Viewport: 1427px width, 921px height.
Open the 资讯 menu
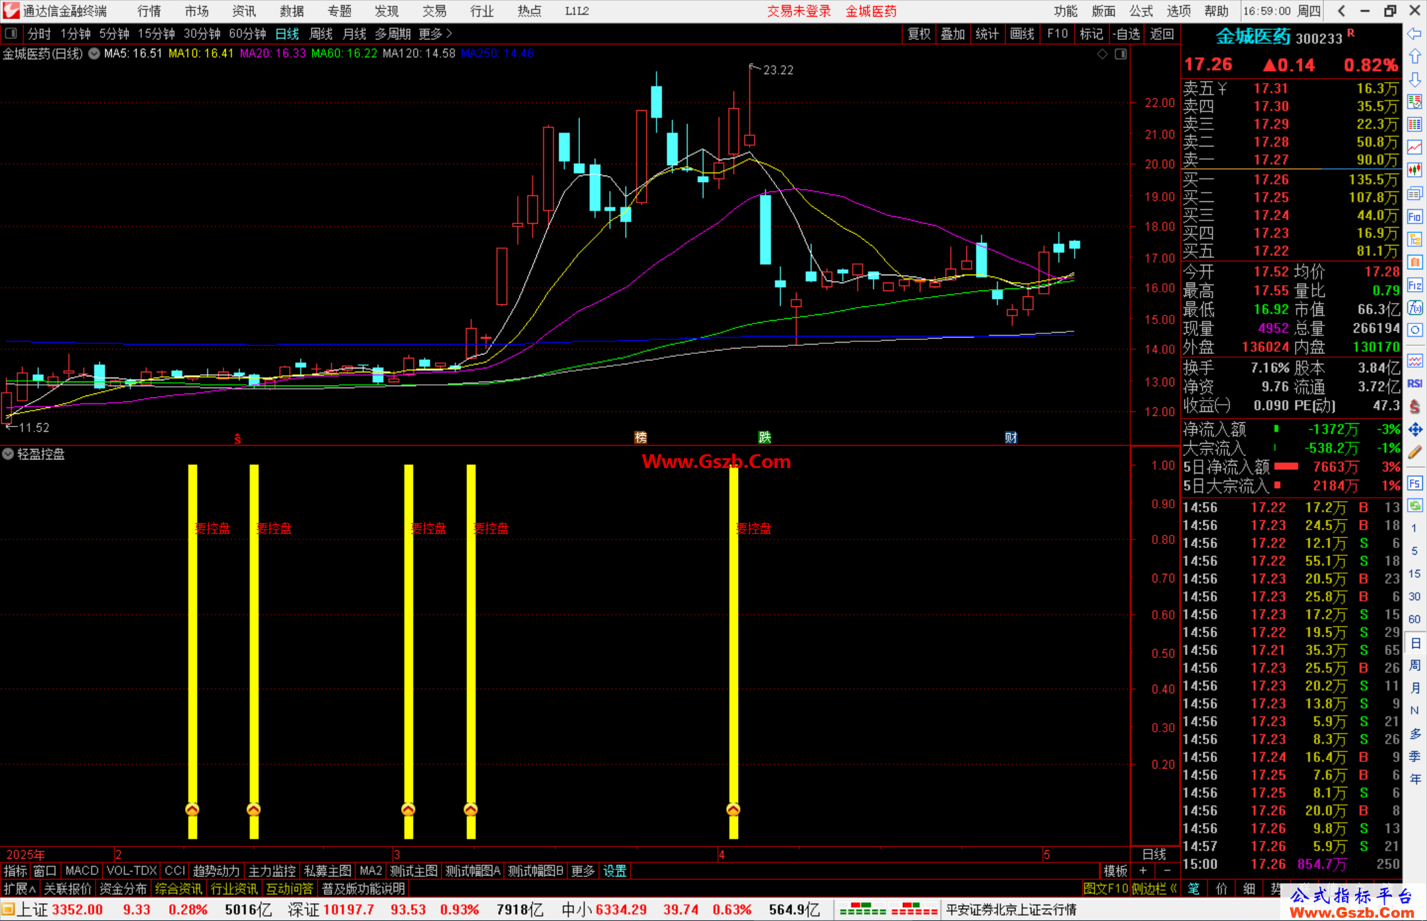click(244, 11)
